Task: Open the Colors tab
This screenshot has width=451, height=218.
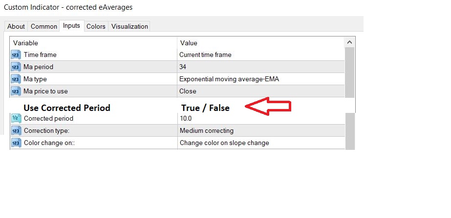Action: [96, 26]
